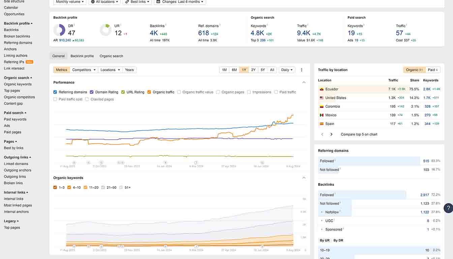This screenshot has width=453, height=259.
Task: Open the three-dot menu beside the Daily selector
Action: tap(302, 70)
